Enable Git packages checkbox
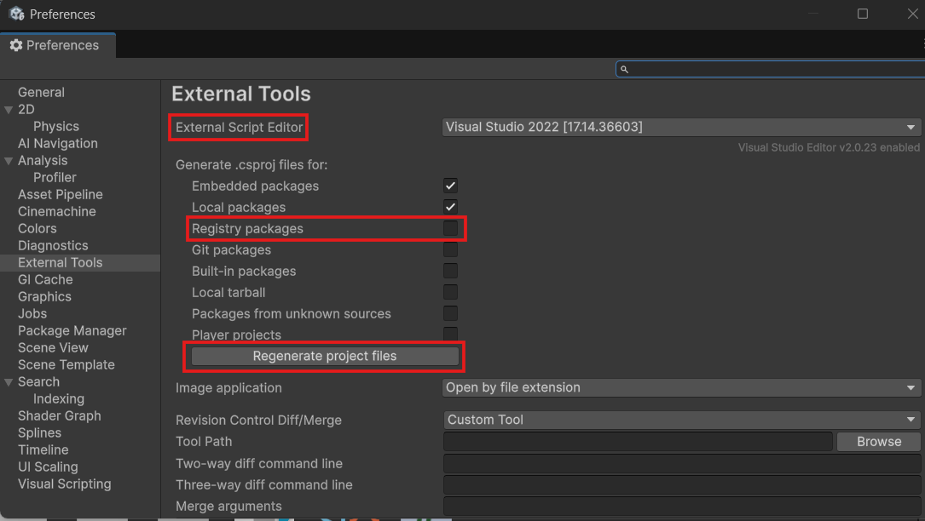This screenshot has width=925, height=521. coord(450,249)
